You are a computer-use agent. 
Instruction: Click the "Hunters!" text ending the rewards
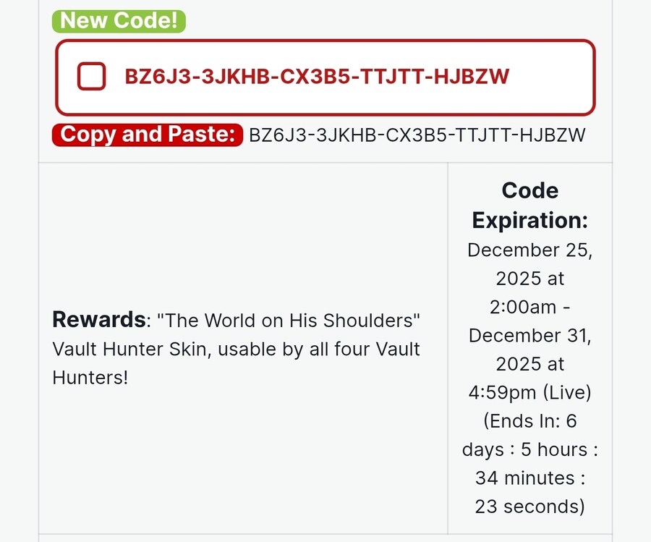(90, 377)
